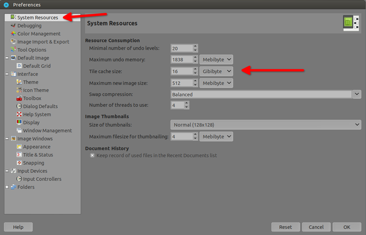Increase Tile cache size value

click(x=196, y=69)
